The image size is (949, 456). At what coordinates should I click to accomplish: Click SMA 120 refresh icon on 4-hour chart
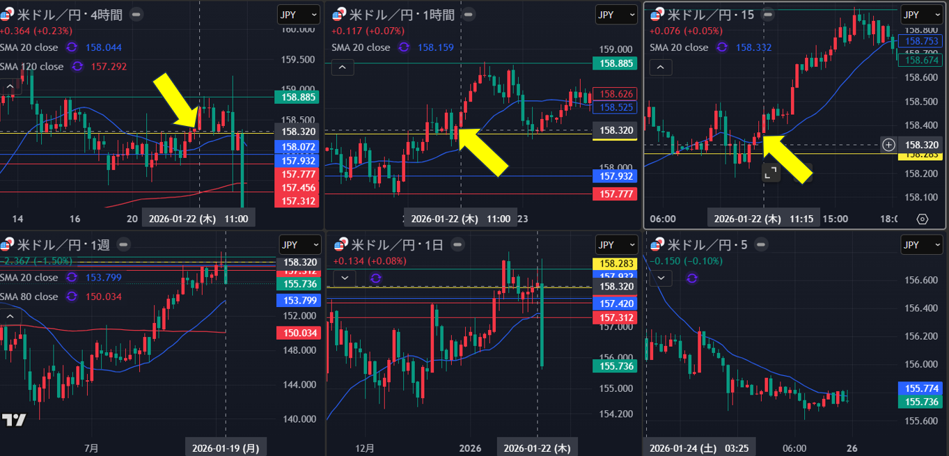click(77, 67)
